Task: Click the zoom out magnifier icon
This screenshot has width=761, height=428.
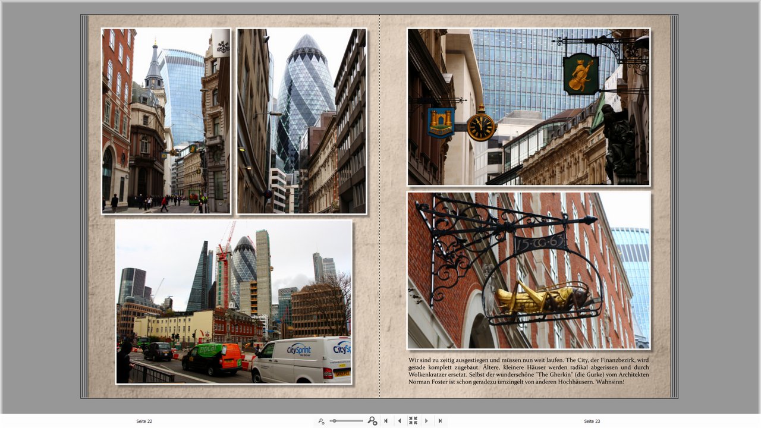Action: [x=321, y=421]
